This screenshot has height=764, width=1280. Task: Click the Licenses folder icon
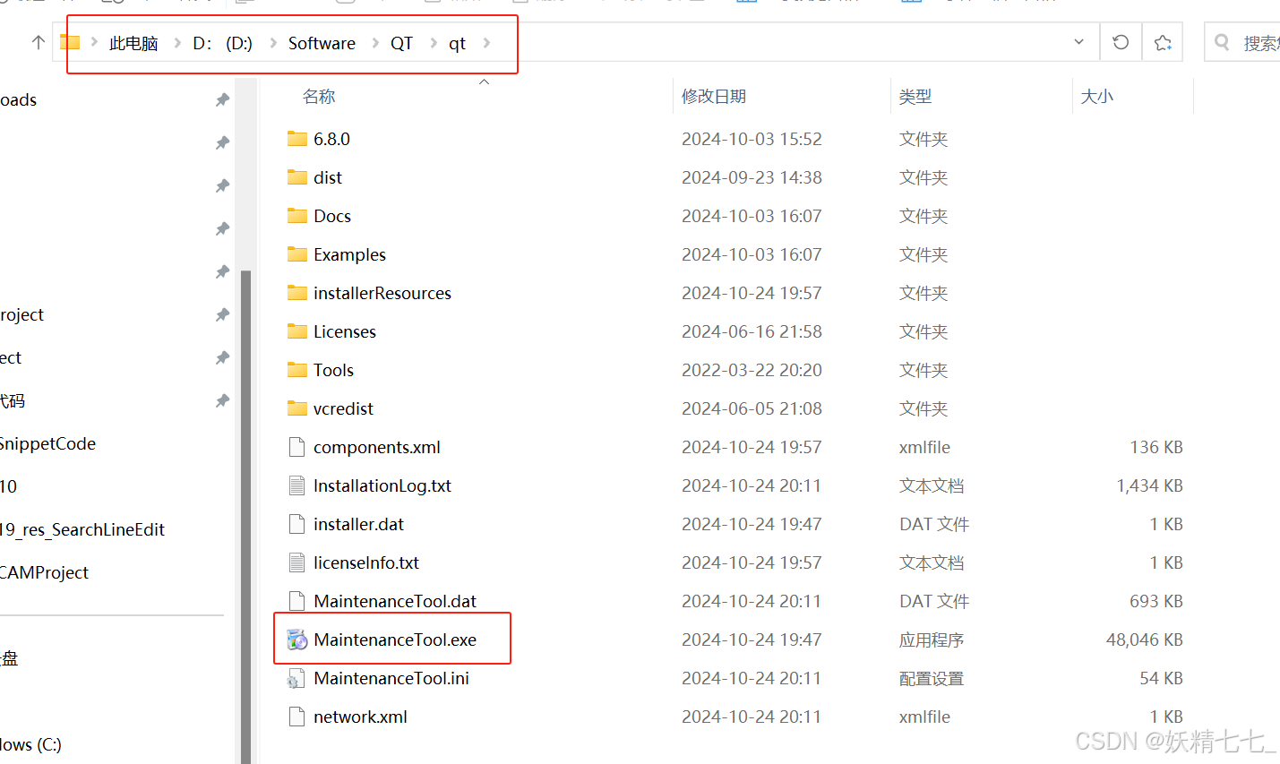297,331
